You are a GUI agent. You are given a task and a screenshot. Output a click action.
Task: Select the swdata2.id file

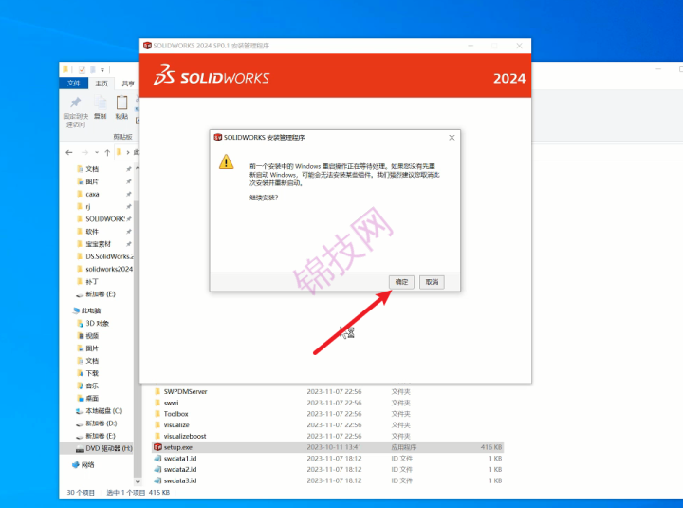[x=327, y=470]
